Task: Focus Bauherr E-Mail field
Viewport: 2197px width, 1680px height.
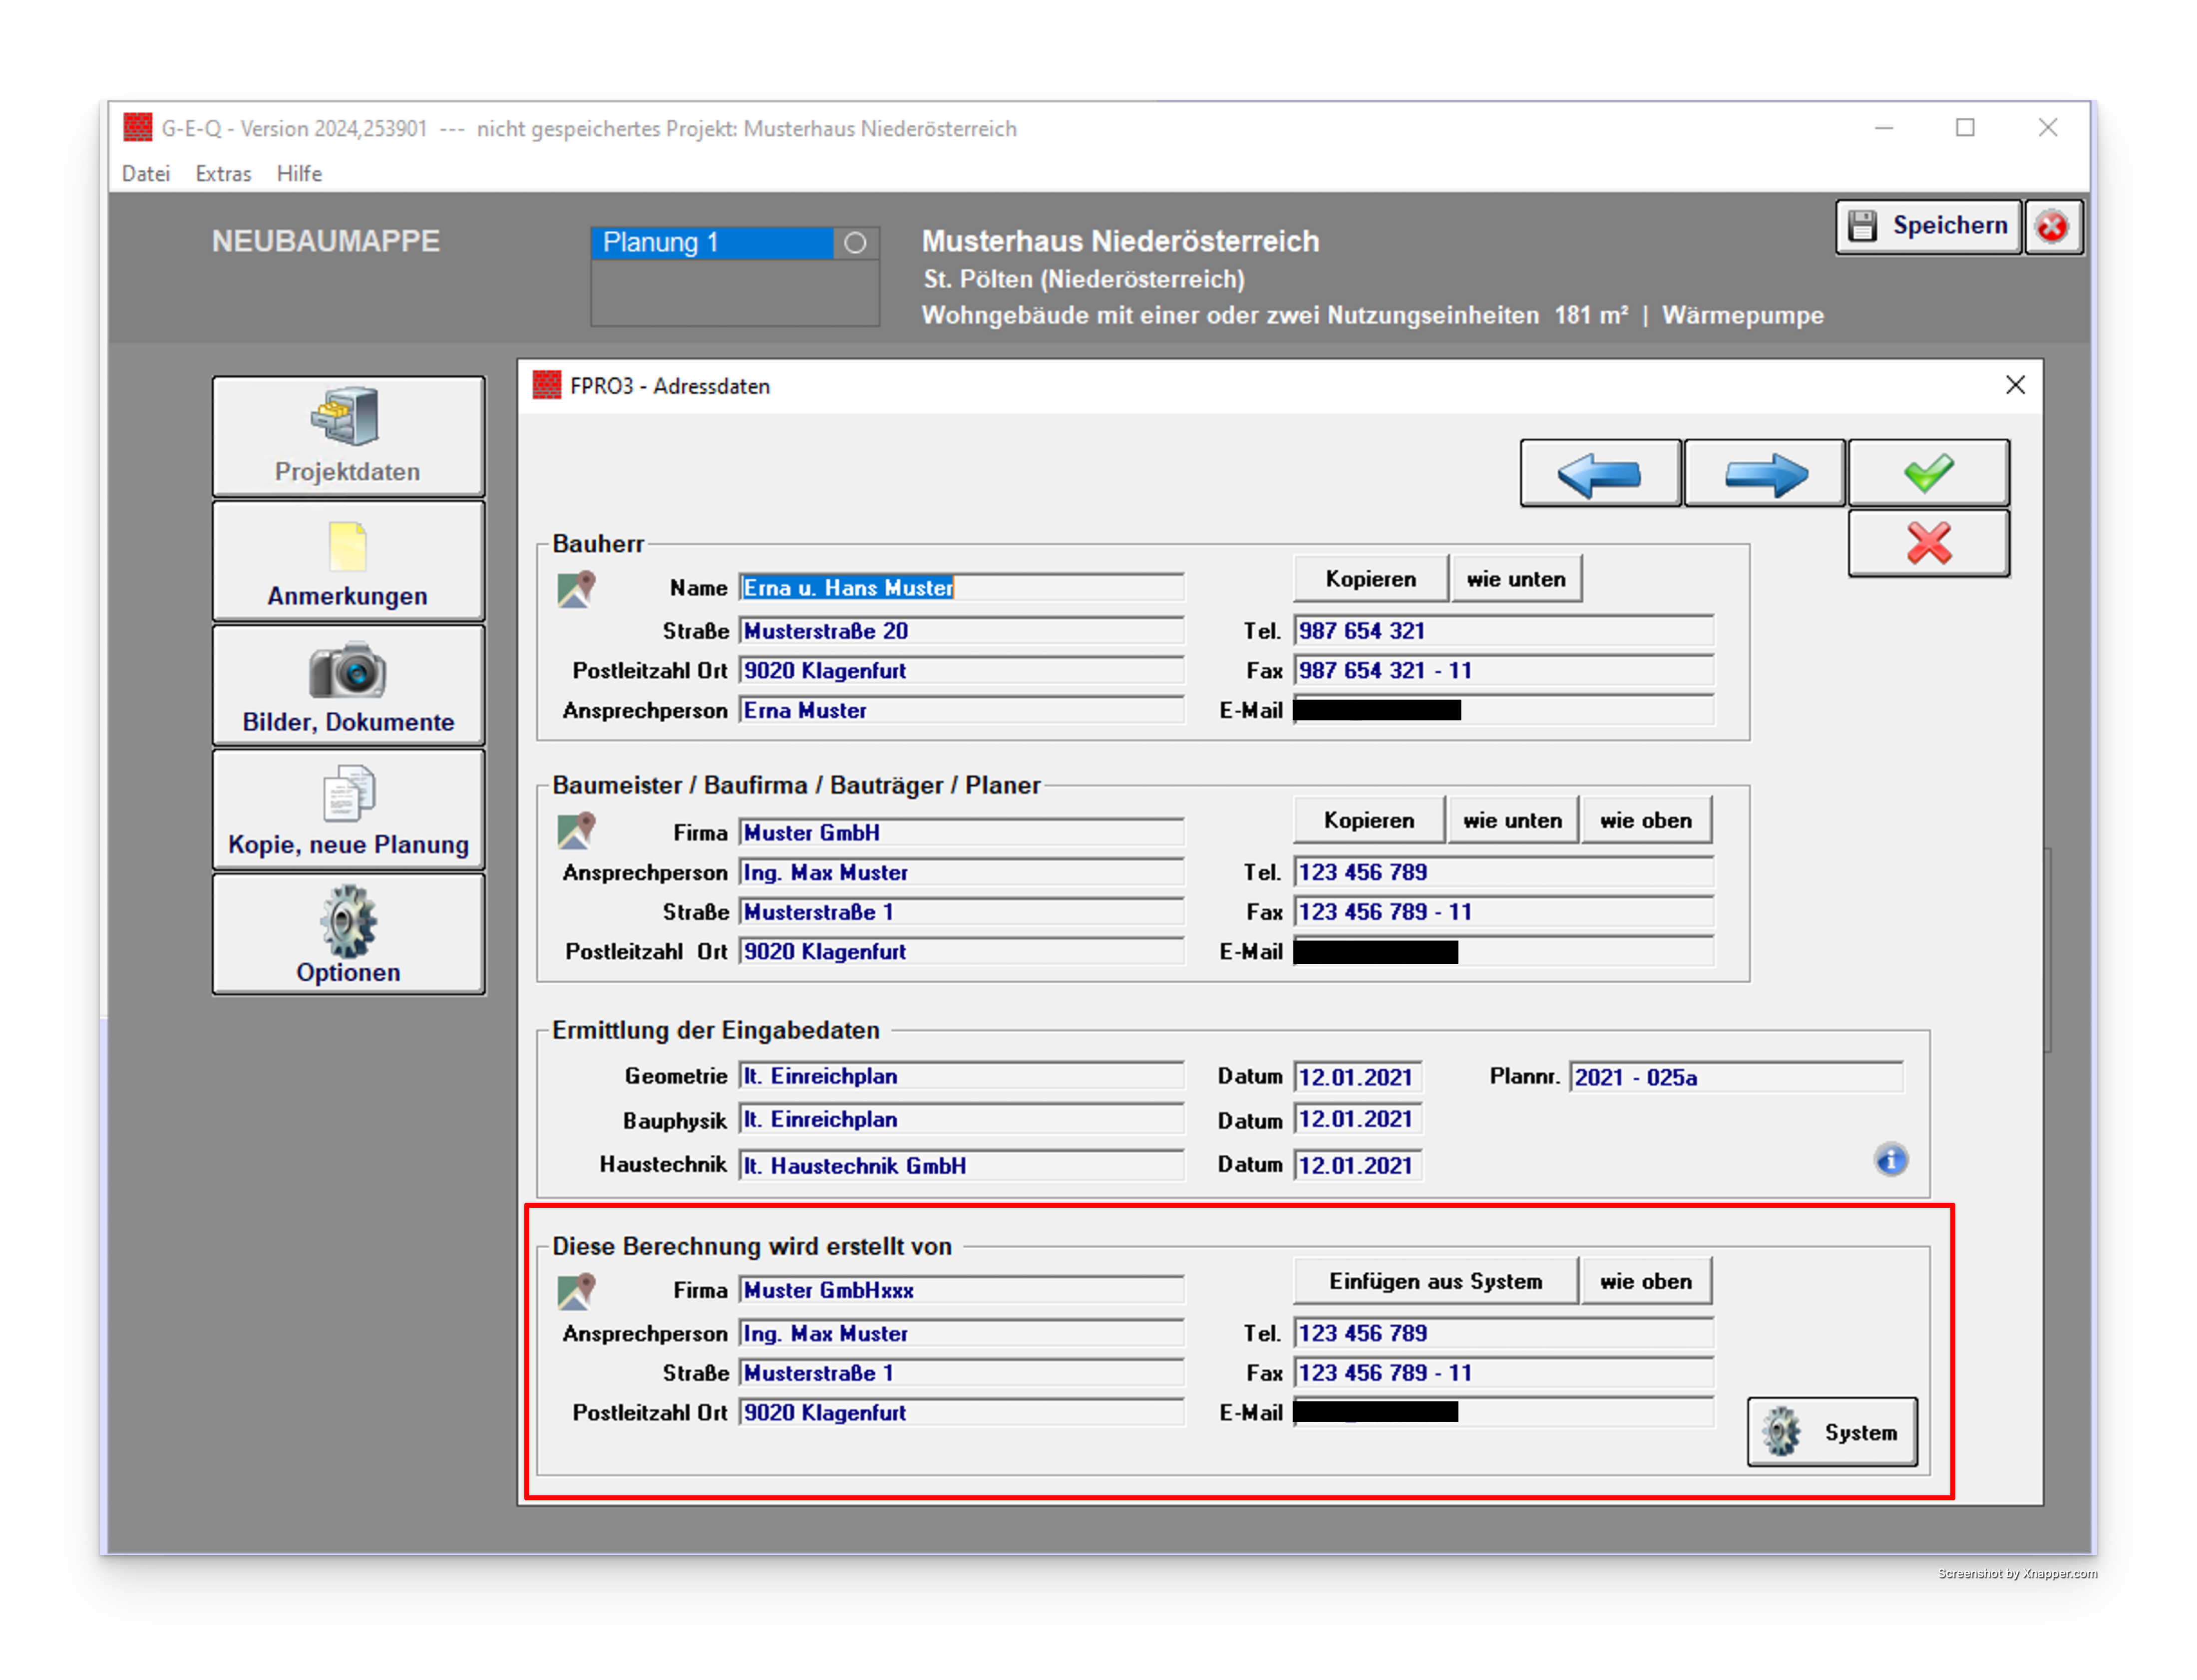Action: point(1503,711)
